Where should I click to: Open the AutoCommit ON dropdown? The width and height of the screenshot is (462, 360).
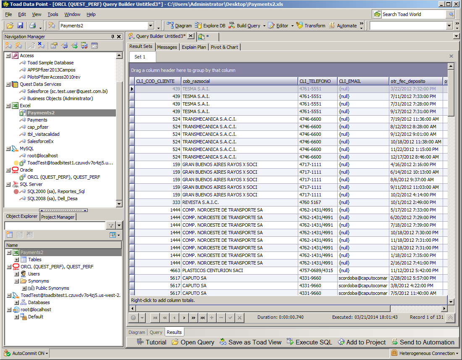point(47,353)
